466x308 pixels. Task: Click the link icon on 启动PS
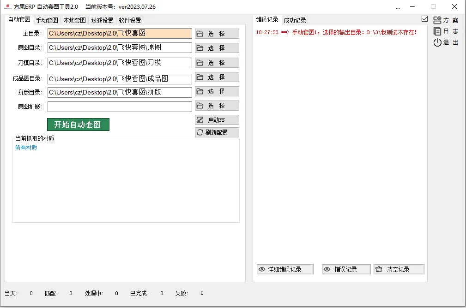(x=200, y=120)
